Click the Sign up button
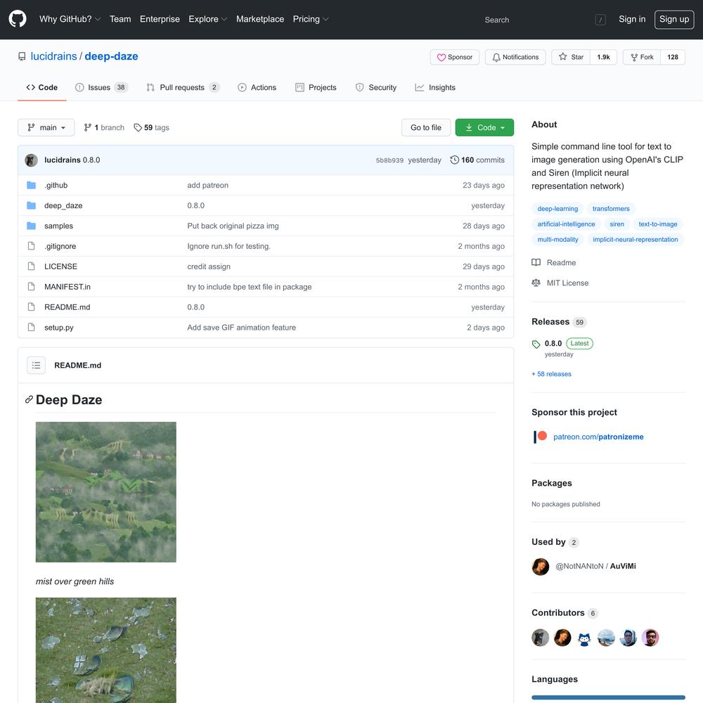 point(674,19)
